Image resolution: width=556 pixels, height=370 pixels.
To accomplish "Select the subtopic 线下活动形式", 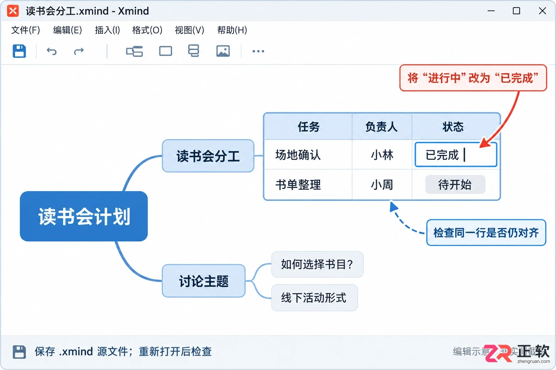I will (314, 298).
